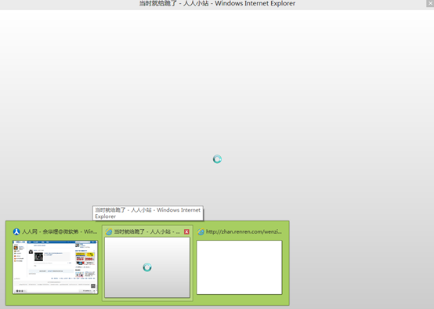Screen dimensions: 434x309
Task: Close the Internet Explorer window at top right
Action: coord(430,3)
